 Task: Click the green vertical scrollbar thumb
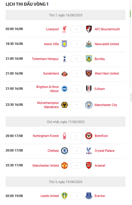(130, 14)
